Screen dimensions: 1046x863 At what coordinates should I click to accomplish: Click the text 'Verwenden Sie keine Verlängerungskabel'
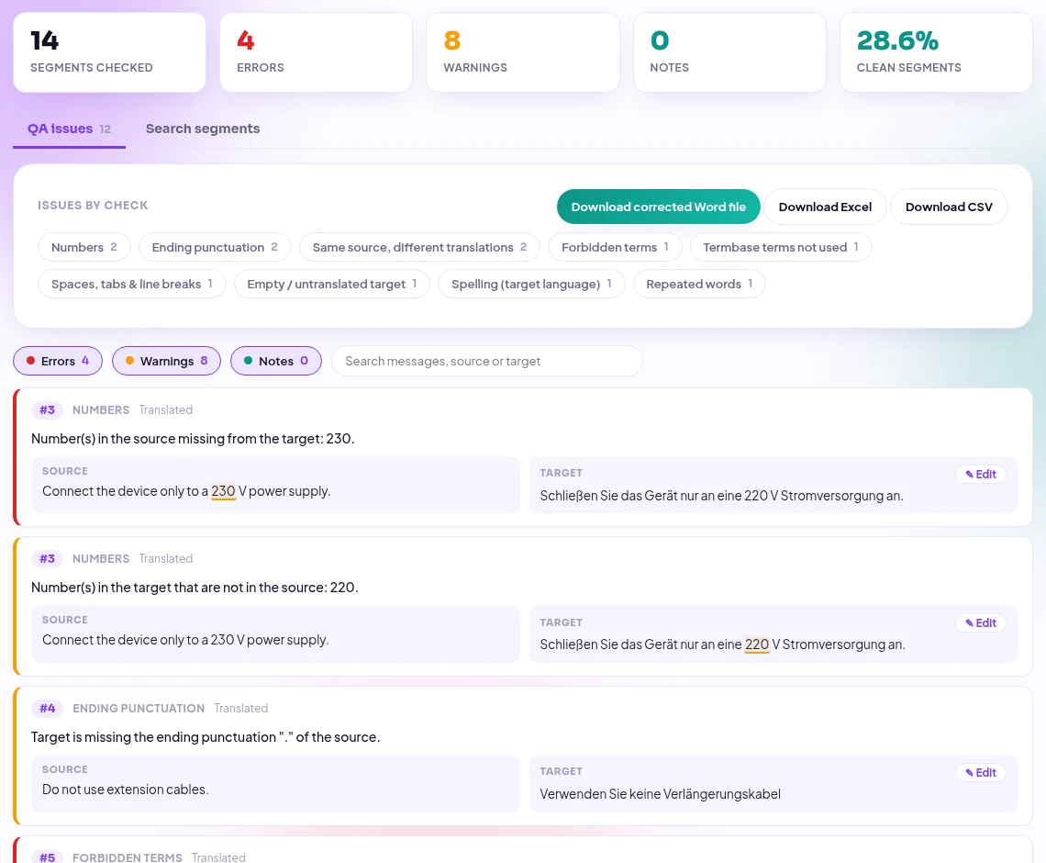pos(660,794)
